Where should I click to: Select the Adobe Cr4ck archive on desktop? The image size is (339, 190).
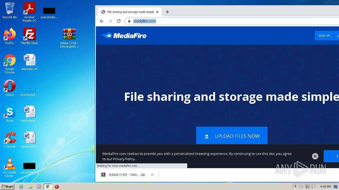click(69, 38)
